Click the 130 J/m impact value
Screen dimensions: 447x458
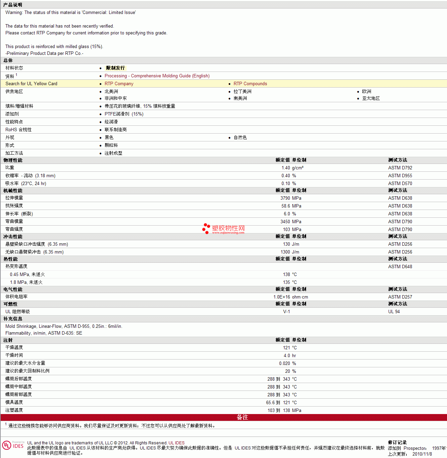[291, 244]
